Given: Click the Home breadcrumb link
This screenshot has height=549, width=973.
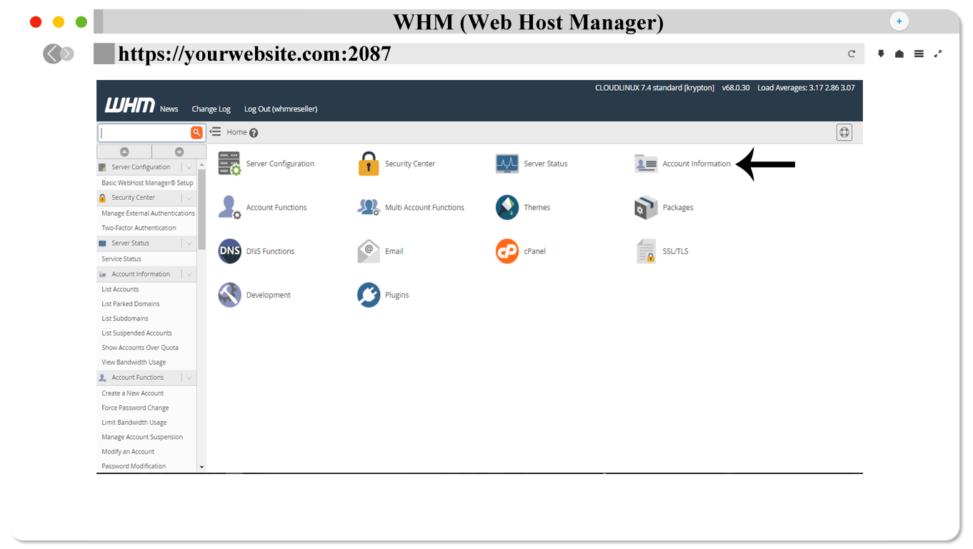Looking at the screenshot, I should point(236,132).
